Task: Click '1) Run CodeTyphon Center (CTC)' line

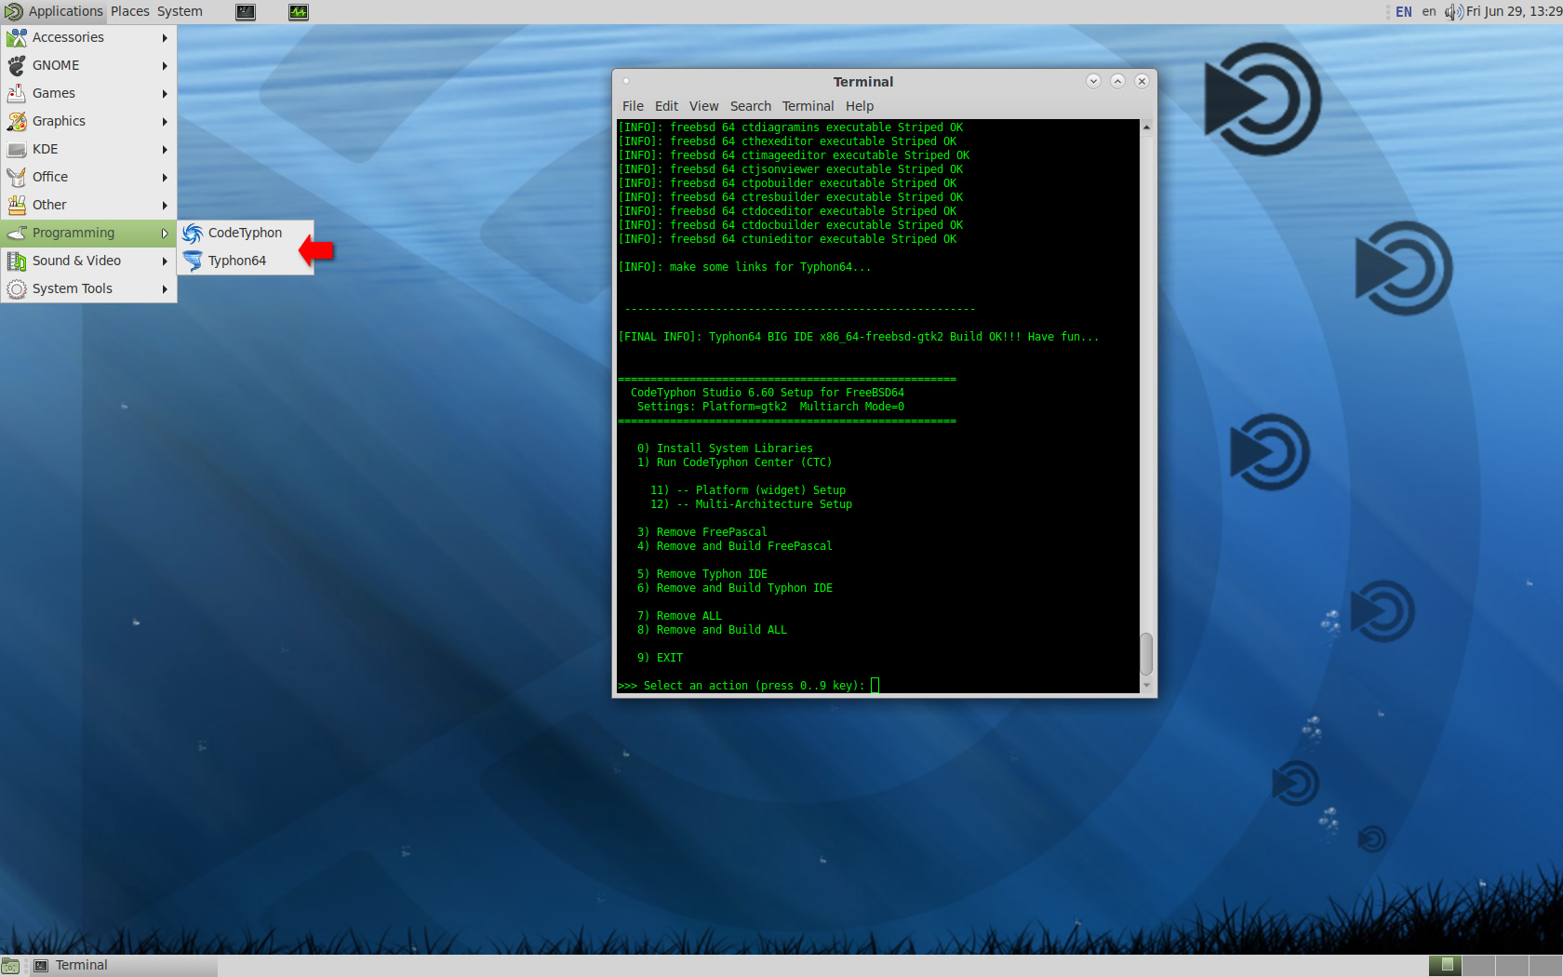Action: tap(734, 462)
